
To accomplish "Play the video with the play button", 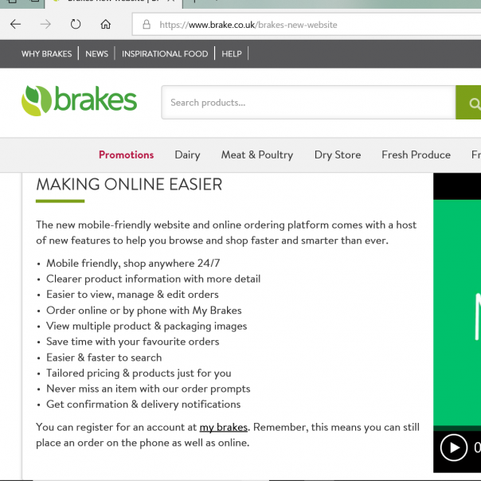I will (454, 448).
